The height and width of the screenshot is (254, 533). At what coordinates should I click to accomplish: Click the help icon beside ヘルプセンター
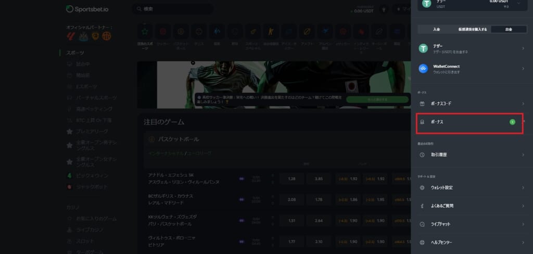tap(422, 243)
